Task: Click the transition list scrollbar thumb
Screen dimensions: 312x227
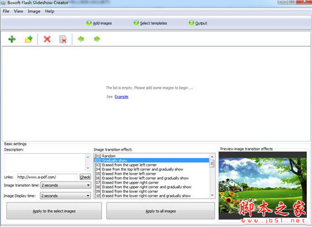Action: (212, 164)
